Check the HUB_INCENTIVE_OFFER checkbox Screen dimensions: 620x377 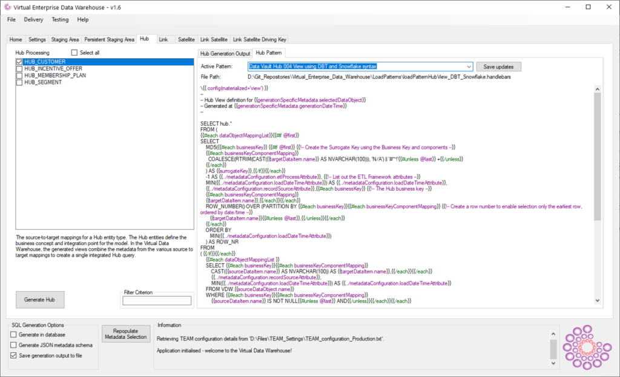pos(20,69)
